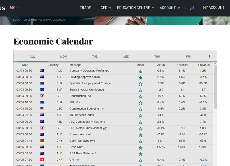The height and width of the screenshot is (166, 230).
Task: Click the 03/04 15:00 date cell
Action: pos(24,109)
